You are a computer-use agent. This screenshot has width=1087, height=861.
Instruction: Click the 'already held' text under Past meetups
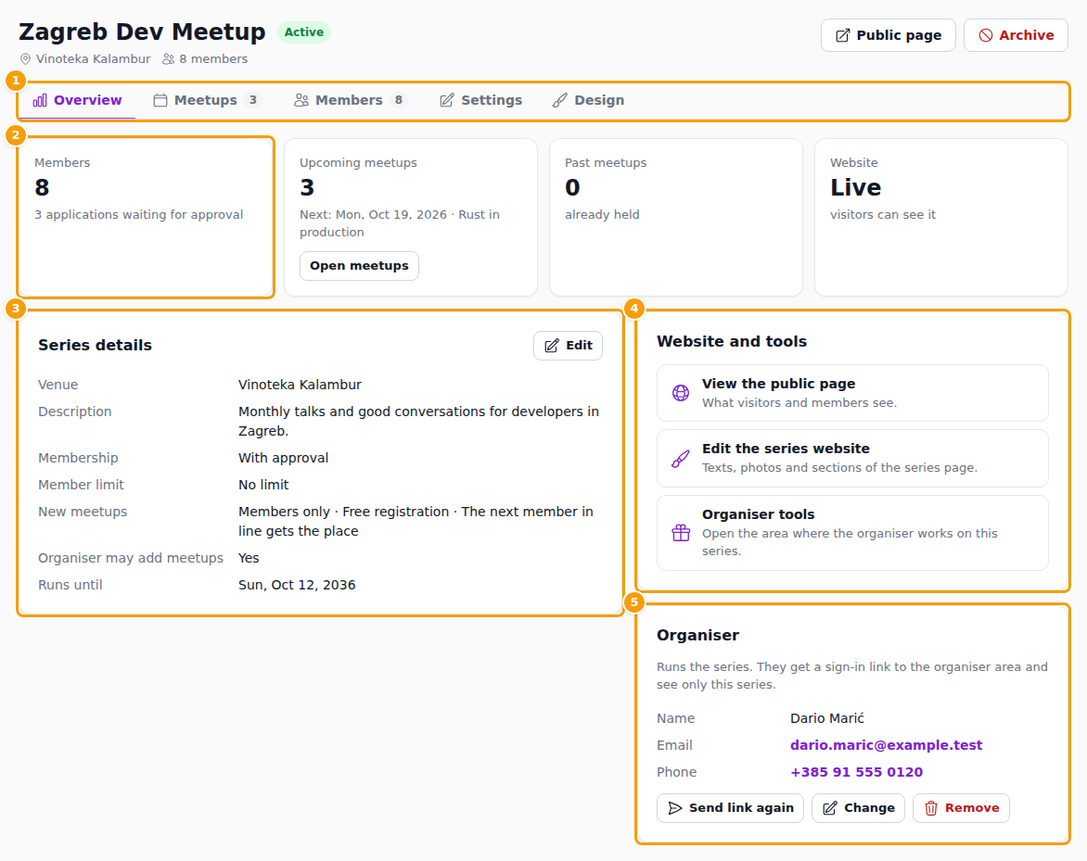click(x=602, y=215)
